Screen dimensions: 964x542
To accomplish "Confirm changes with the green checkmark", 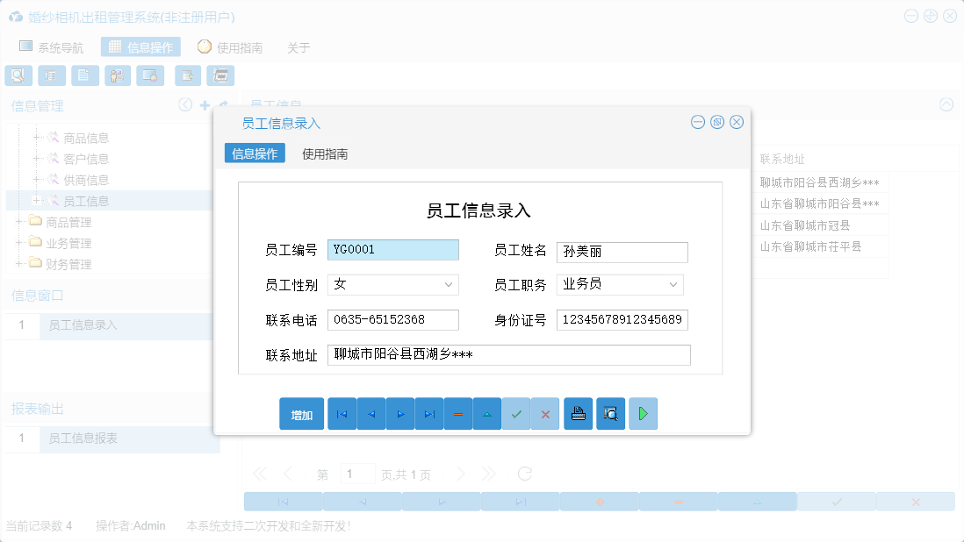I will 516,413.
